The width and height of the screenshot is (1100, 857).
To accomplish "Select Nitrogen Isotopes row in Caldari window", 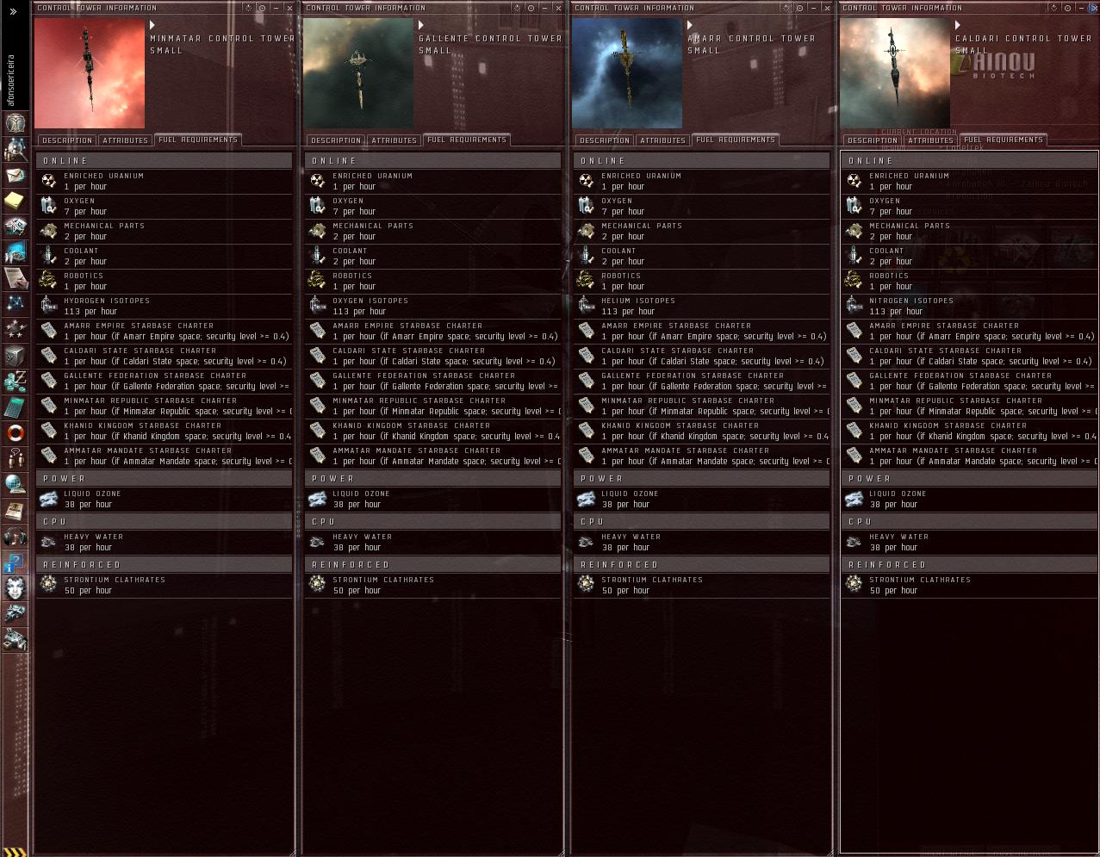I will pos(969,307).
